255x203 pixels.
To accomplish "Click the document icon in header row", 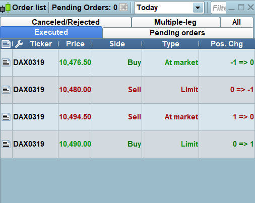I will [x=6, y=44].
